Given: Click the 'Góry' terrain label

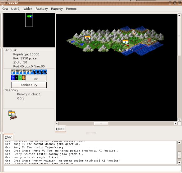Looking at the screenshot, I should click(x=21, y=99).
